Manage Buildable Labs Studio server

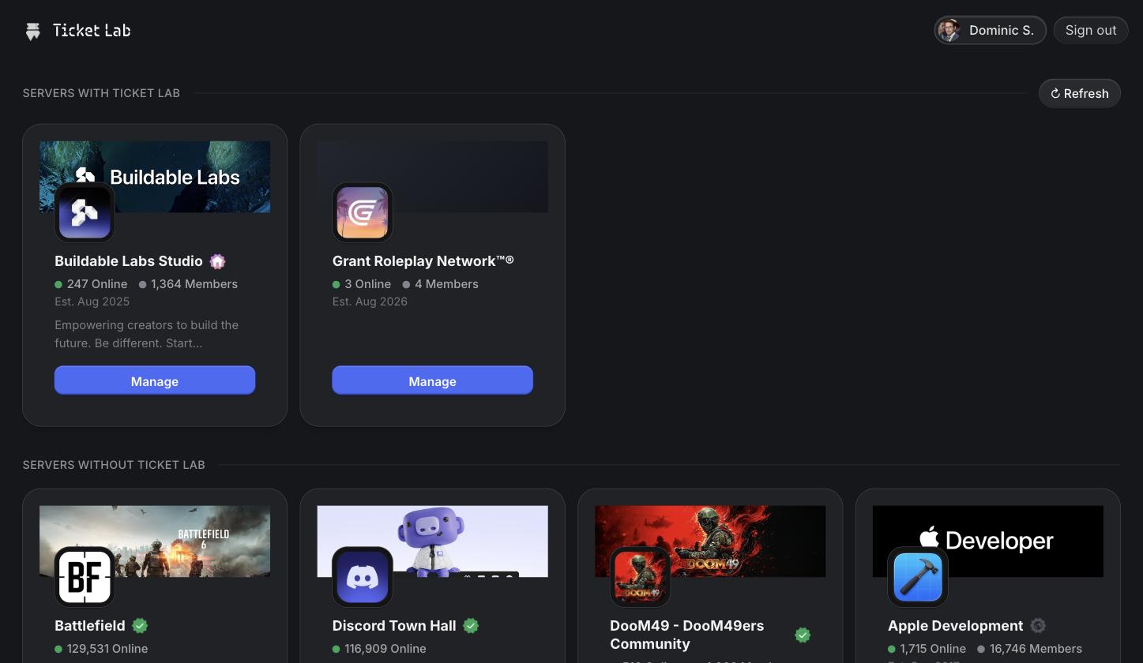pyautogui.click(x=155, y=380)
